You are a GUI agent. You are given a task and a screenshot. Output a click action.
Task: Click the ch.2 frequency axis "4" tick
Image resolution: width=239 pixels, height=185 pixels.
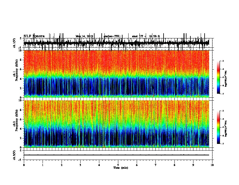click(21, 129)
